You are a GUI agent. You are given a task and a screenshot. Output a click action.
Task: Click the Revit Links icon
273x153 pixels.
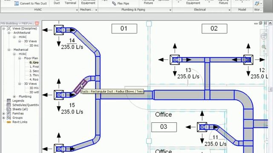point(9,122)
